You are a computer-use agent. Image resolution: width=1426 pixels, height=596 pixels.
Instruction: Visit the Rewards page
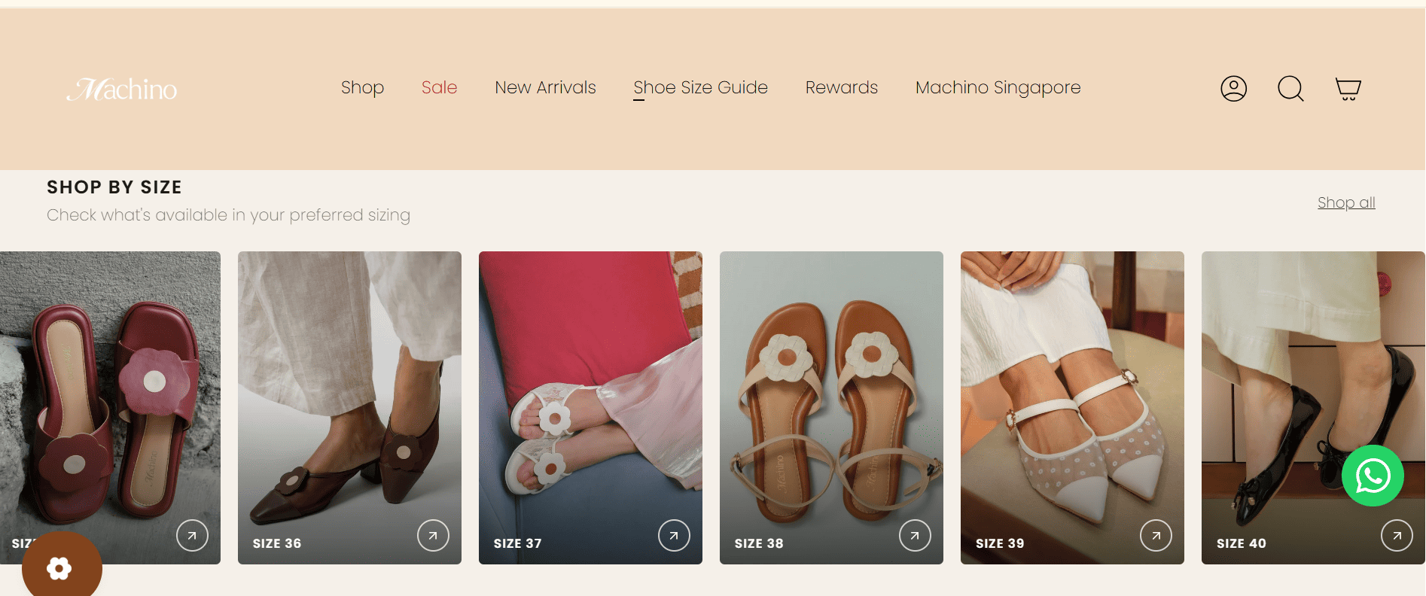pyautogui.click(x=841, y=87)
